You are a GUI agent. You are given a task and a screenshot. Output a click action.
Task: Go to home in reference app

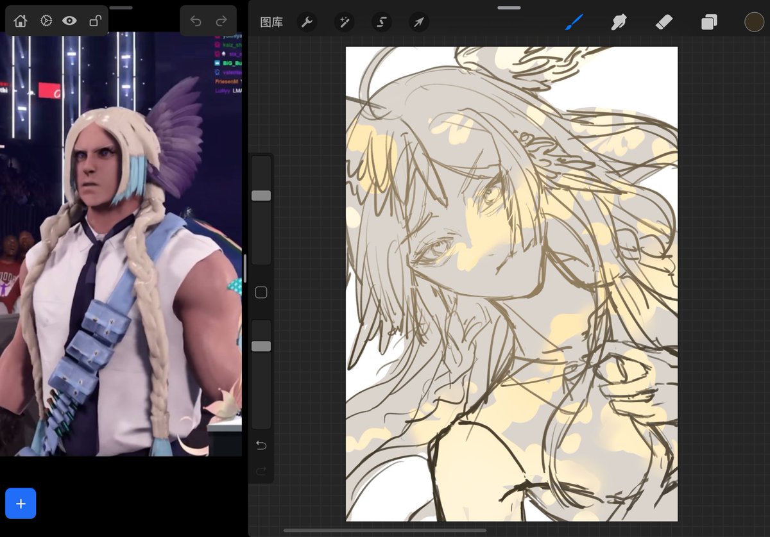click(x=21, y=21)
